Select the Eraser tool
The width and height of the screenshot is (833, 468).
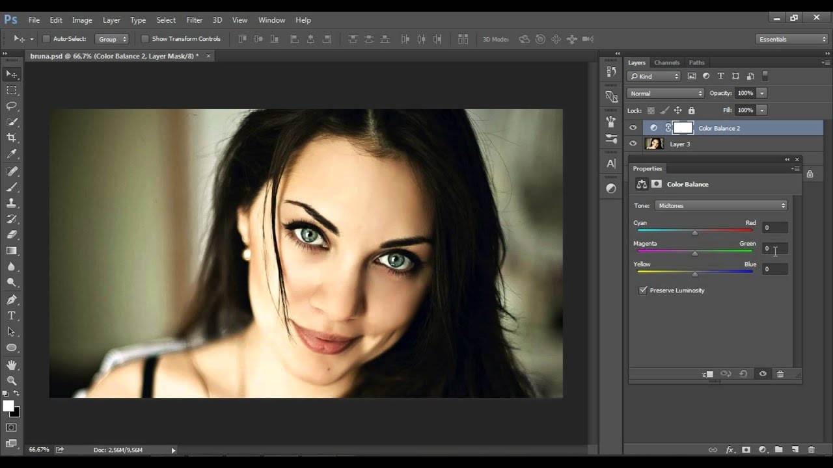click(12, 235)
